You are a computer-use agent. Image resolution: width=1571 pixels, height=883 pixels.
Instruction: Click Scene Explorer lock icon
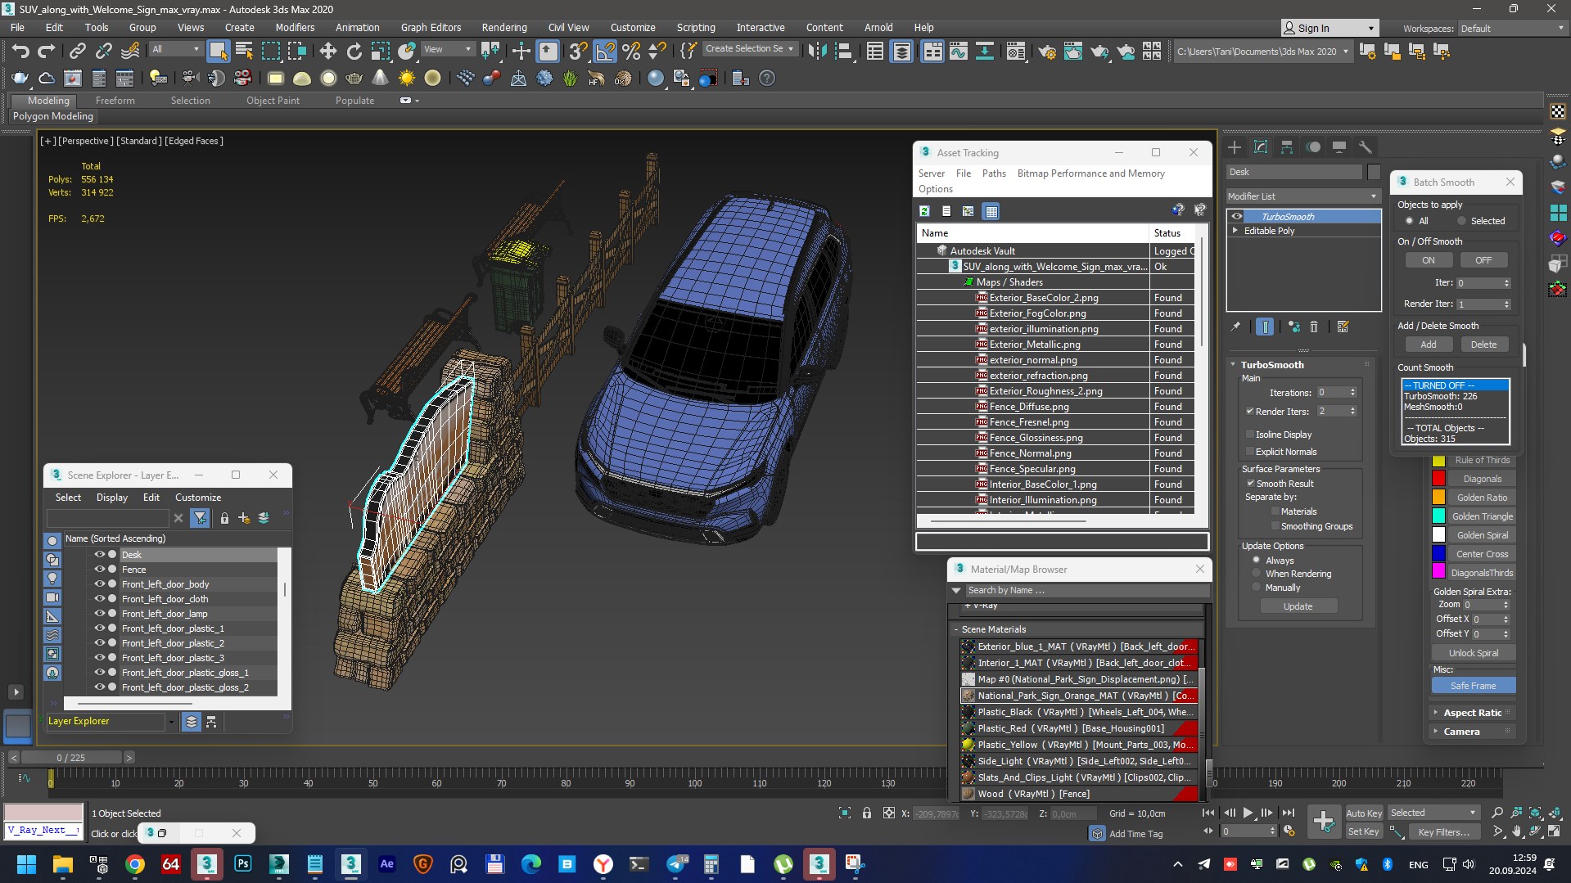click(x=224, y=518)
